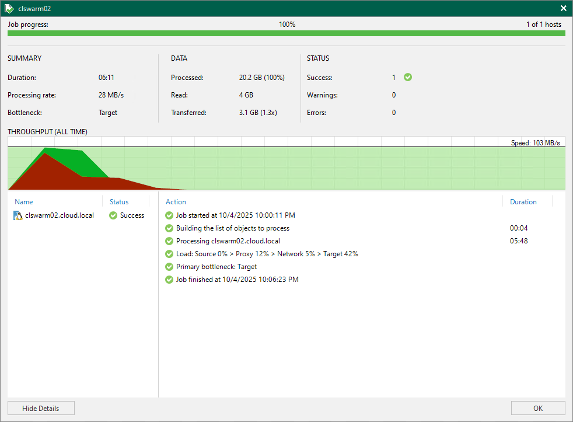The image size is (573, 422).
Task: Select the 'Job started at 10/4/2025 10:00:11 PM' line
Action: pos(236,215)
